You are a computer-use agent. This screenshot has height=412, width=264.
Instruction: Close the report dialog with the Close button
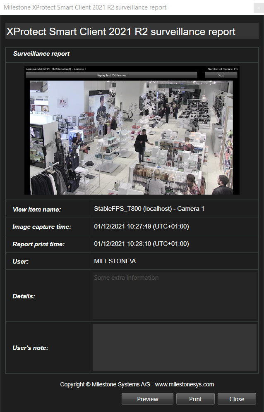(237, 399)
